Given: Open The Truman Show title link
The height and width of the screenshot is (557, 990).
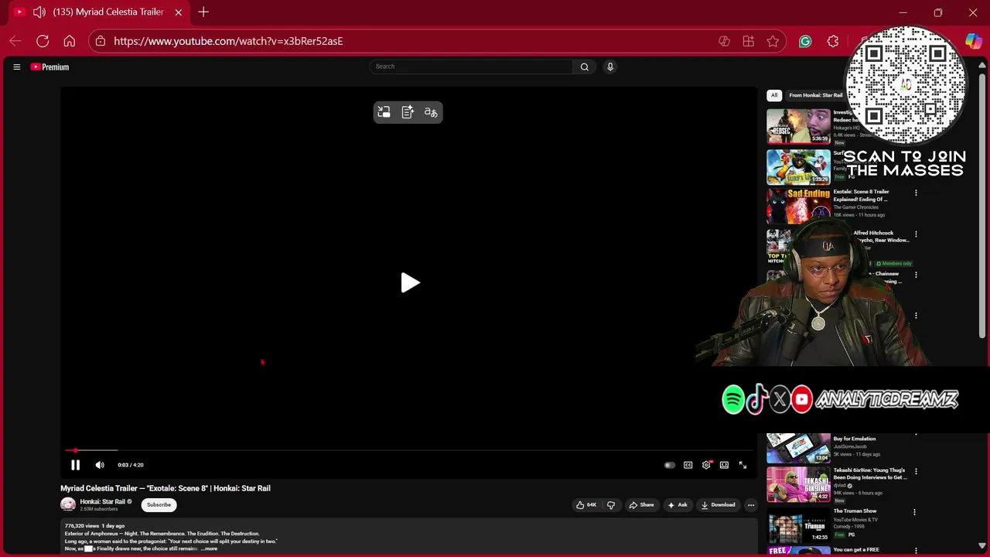Looking at the screenshot, I should coord(855,511).
